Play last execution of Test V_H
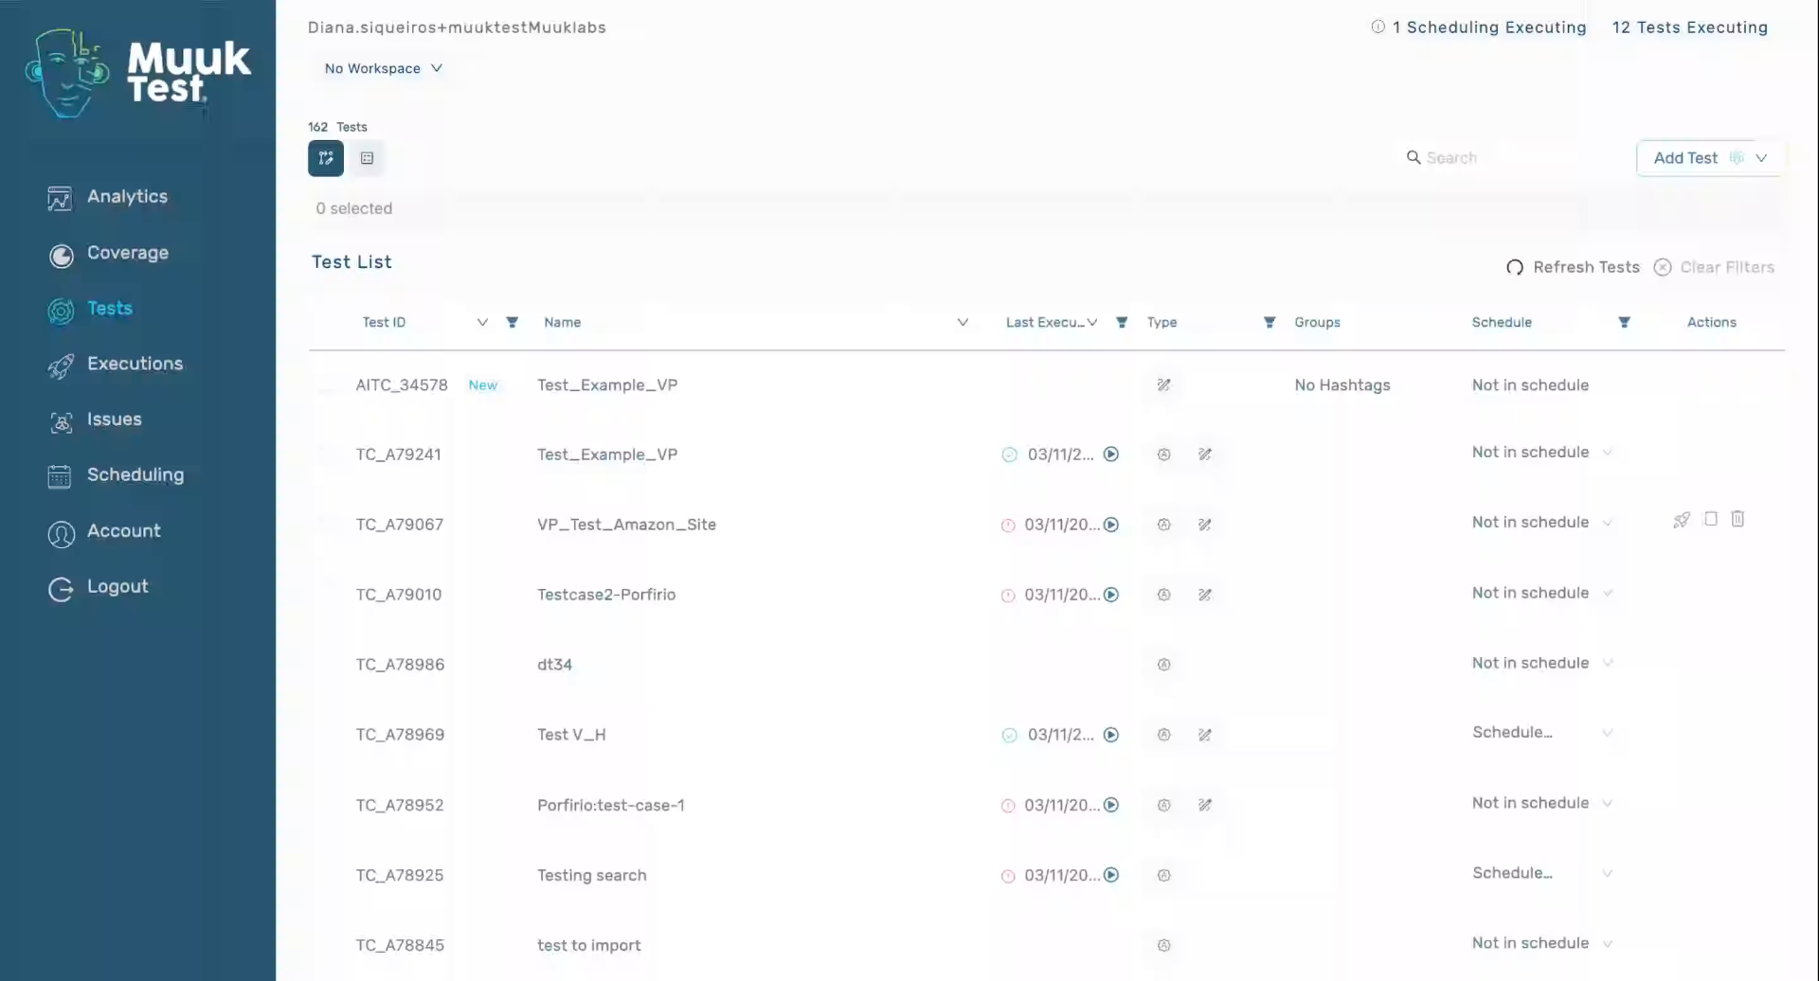1819x981 pixels. click(x=1111, y=735)
